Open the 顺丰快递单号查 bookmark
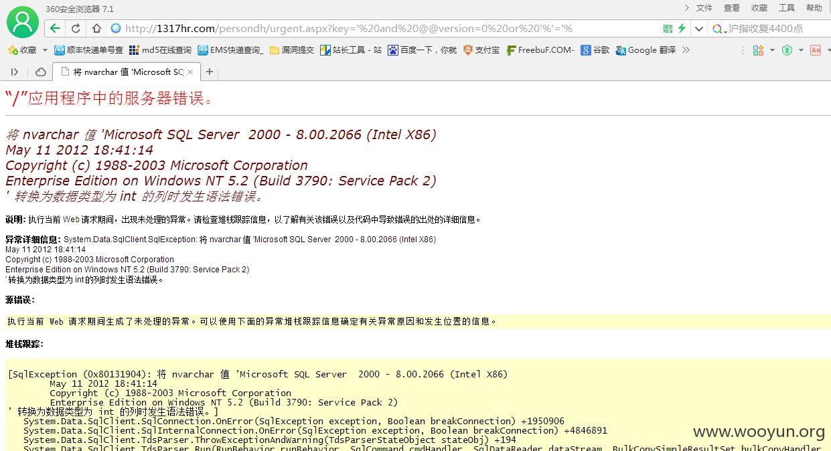This screenshot has height=451, width=831. [89, 50]
